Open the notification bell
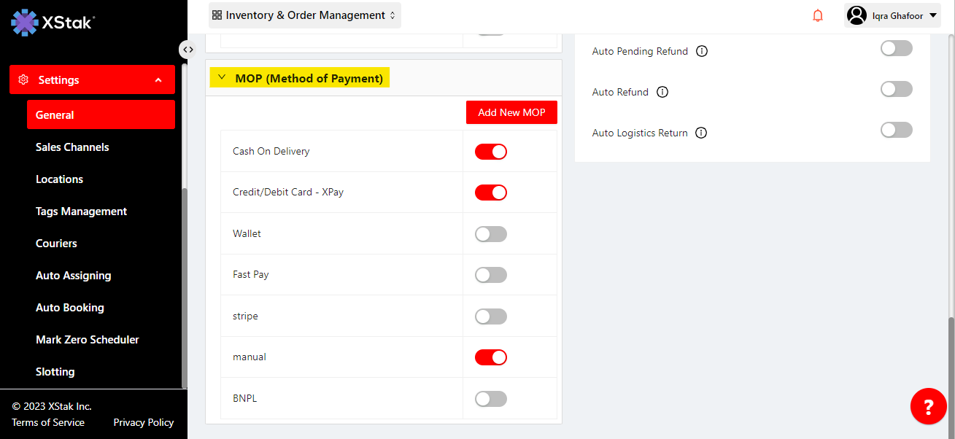Image resolution: width=955 pixels, height=439 pixels. pos(818,15)
